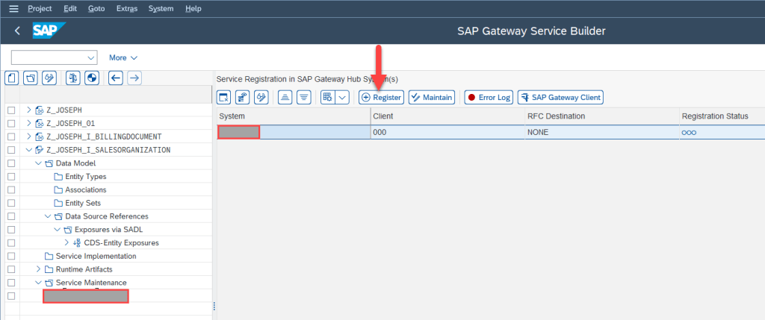
Task: Tick the checkbox beside Z_JOSEPH
Action: [x=11, y=110]
